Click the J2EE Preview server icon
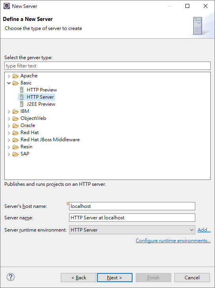Screen dimensions: 215x288 click(x=22, y=104)
